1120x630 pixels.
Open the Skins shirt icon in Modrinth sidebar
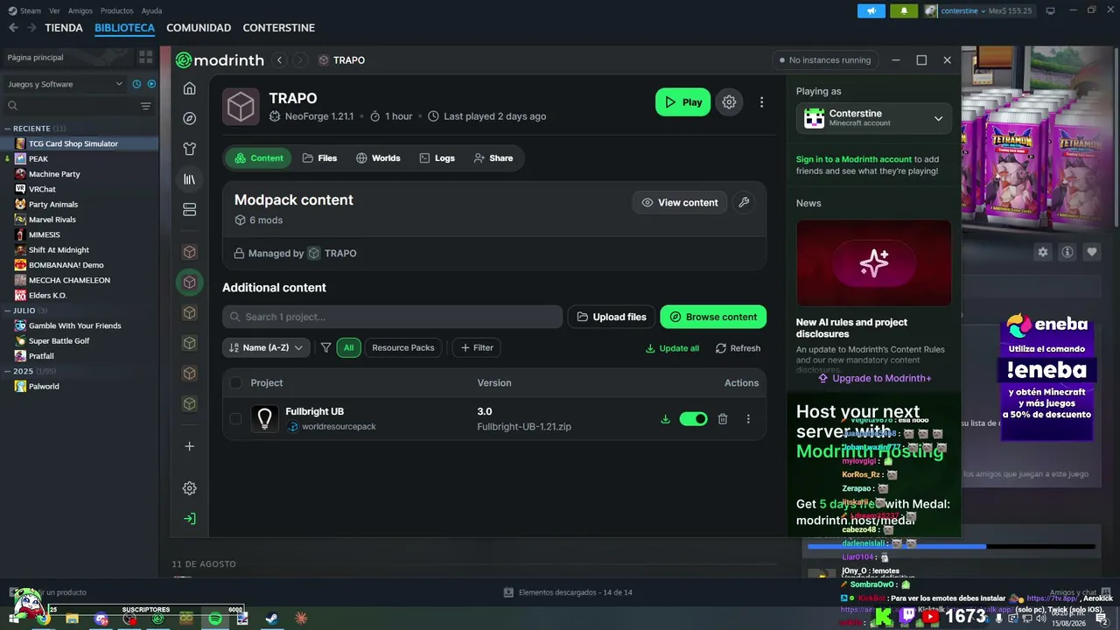point(189,149)
